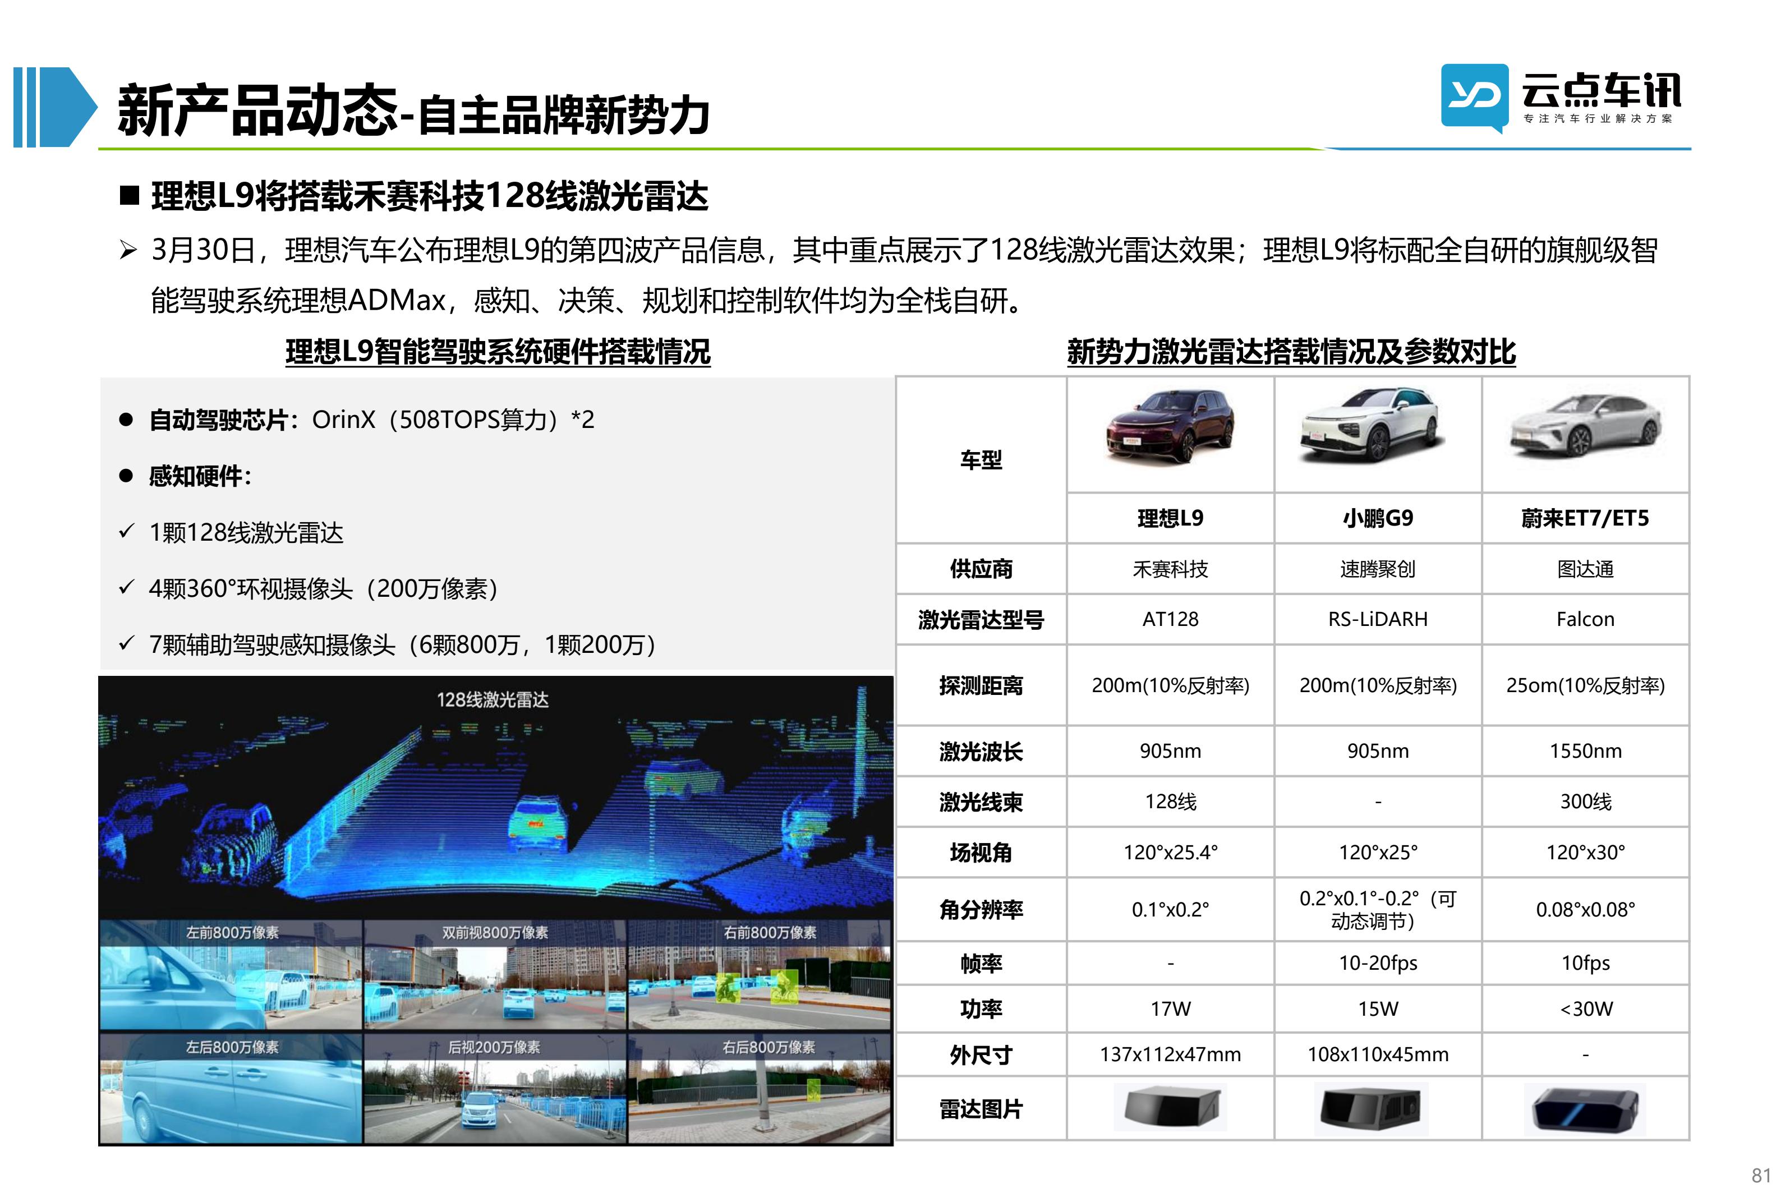Select the 蔚来ET7/ET5 car photo
This screenshot has height=1193, width=1790.
click(x=1585, y=426)
